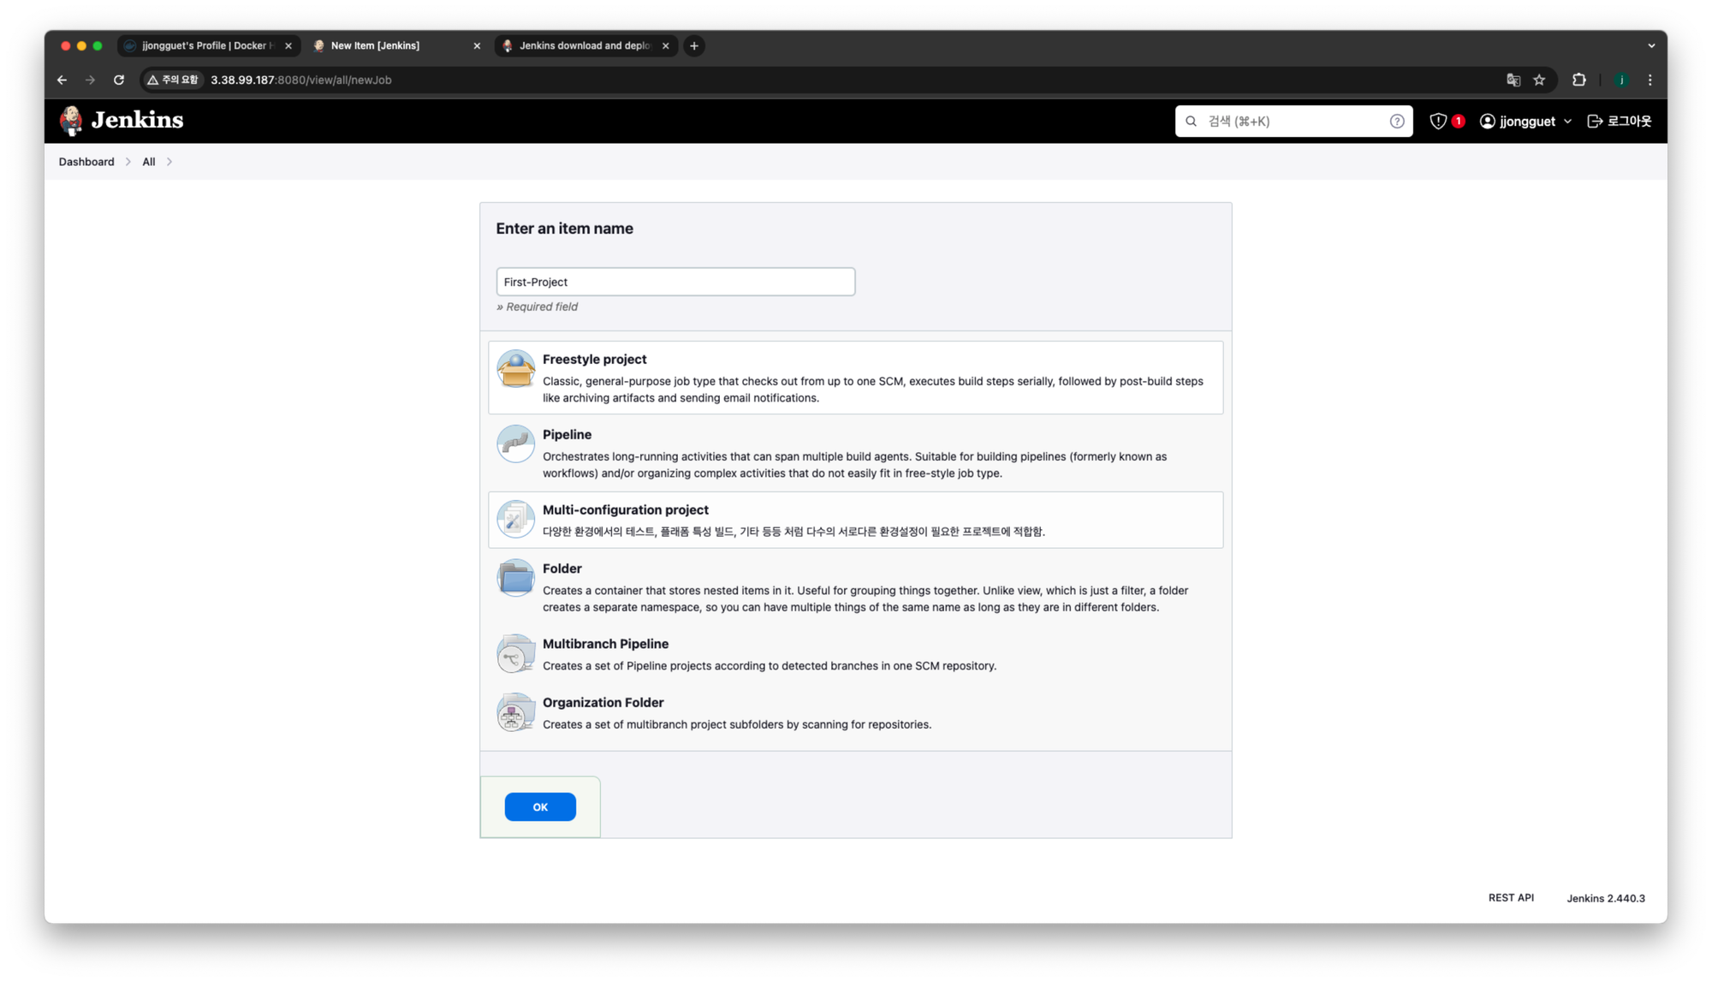1712x982 pixels.
Task: Choose the Pipeline item icon
Action: [515, 444]
